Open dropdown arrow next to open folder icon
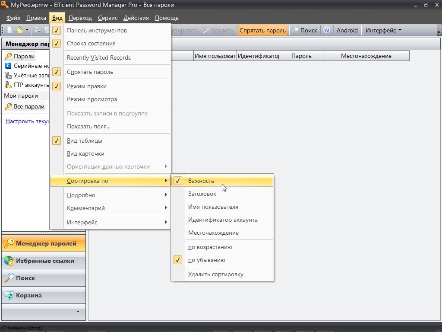Screen dimensions: 442x332 tap(27, 30)
